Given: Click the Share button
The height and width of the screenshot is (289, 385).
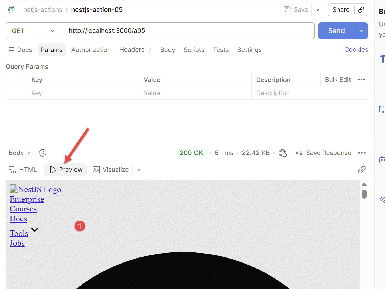Looking at the screenshot, I should 341,10.
